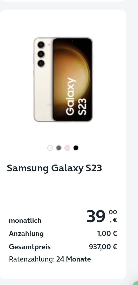Screen dimensions: 138x285
Task: Click the monatlich label
Action: [25, 221]
